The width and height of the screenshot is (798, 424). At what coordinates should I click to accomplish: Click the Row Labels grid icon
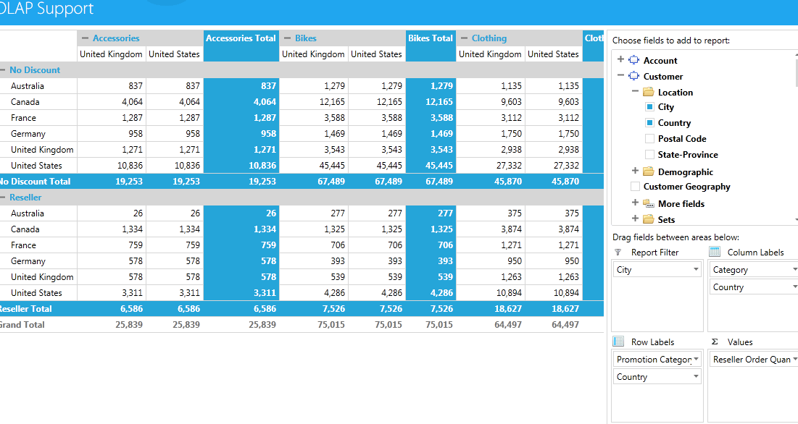[x=618, y=342]
